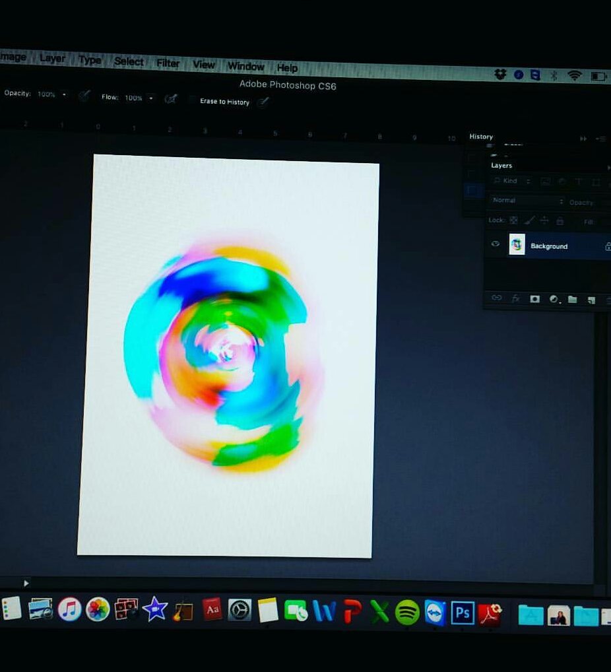
Task: Open Photos from the Dock
Action: click(98, 609)
